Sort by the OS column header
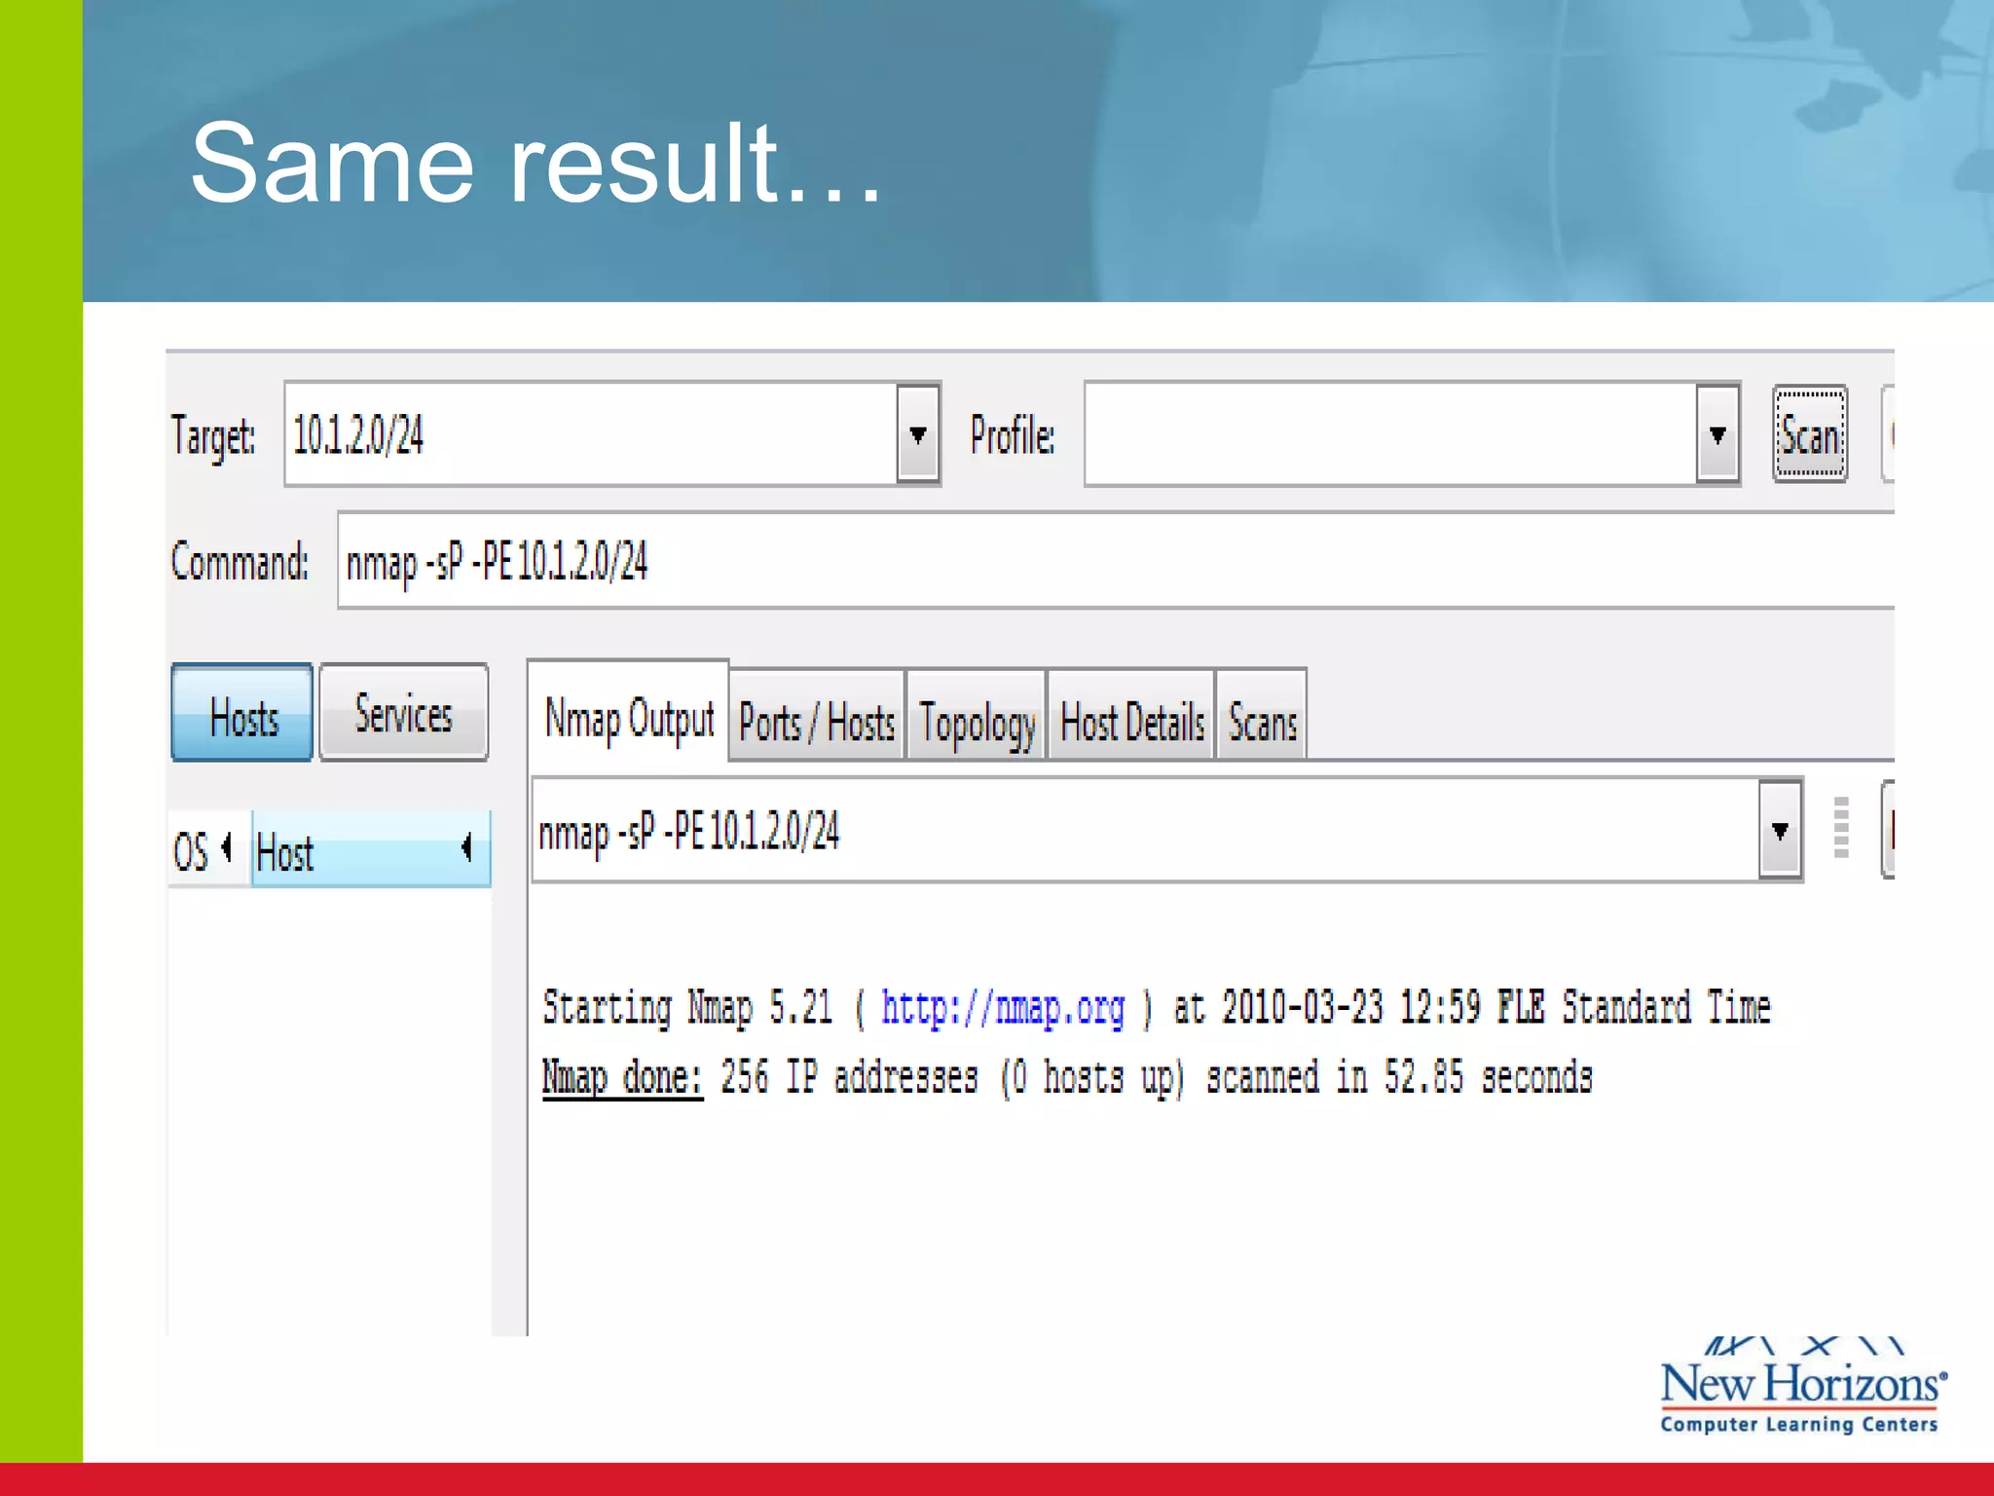Screen dimensions: 1994x1496 pos(192,851)
